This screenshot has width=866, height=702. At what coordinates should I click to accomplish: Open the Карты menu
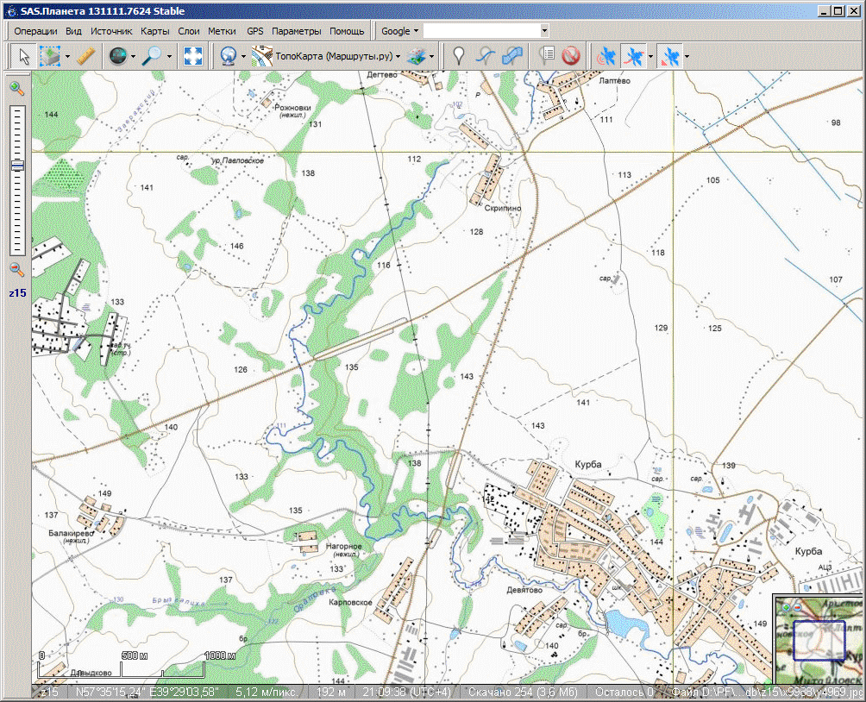tap(155, 31)
